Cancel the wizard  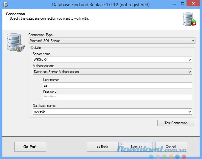click(x=171, y=147)
